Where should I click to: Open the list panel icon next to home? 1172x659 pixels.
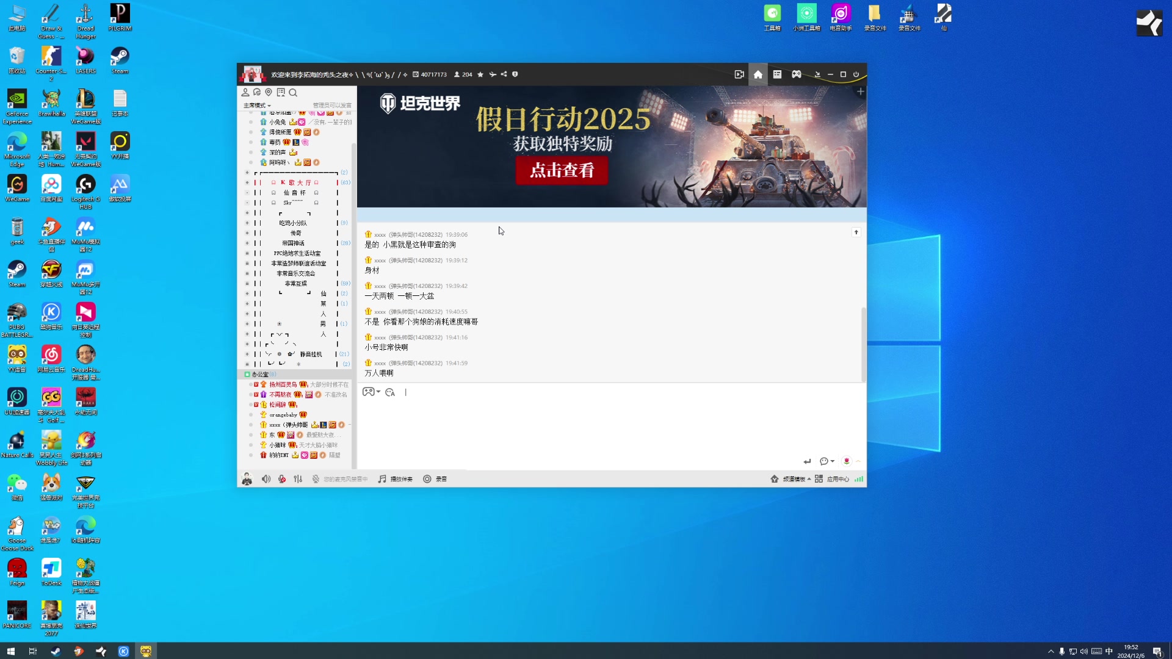[x=777, y=74]
